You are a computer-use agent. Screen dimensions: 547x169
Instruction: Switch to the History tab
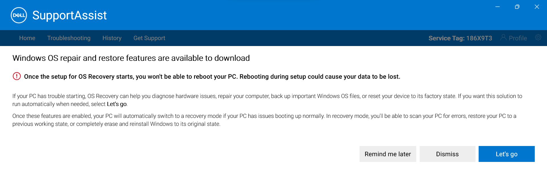pyautogui.click(x=112, y=38)
